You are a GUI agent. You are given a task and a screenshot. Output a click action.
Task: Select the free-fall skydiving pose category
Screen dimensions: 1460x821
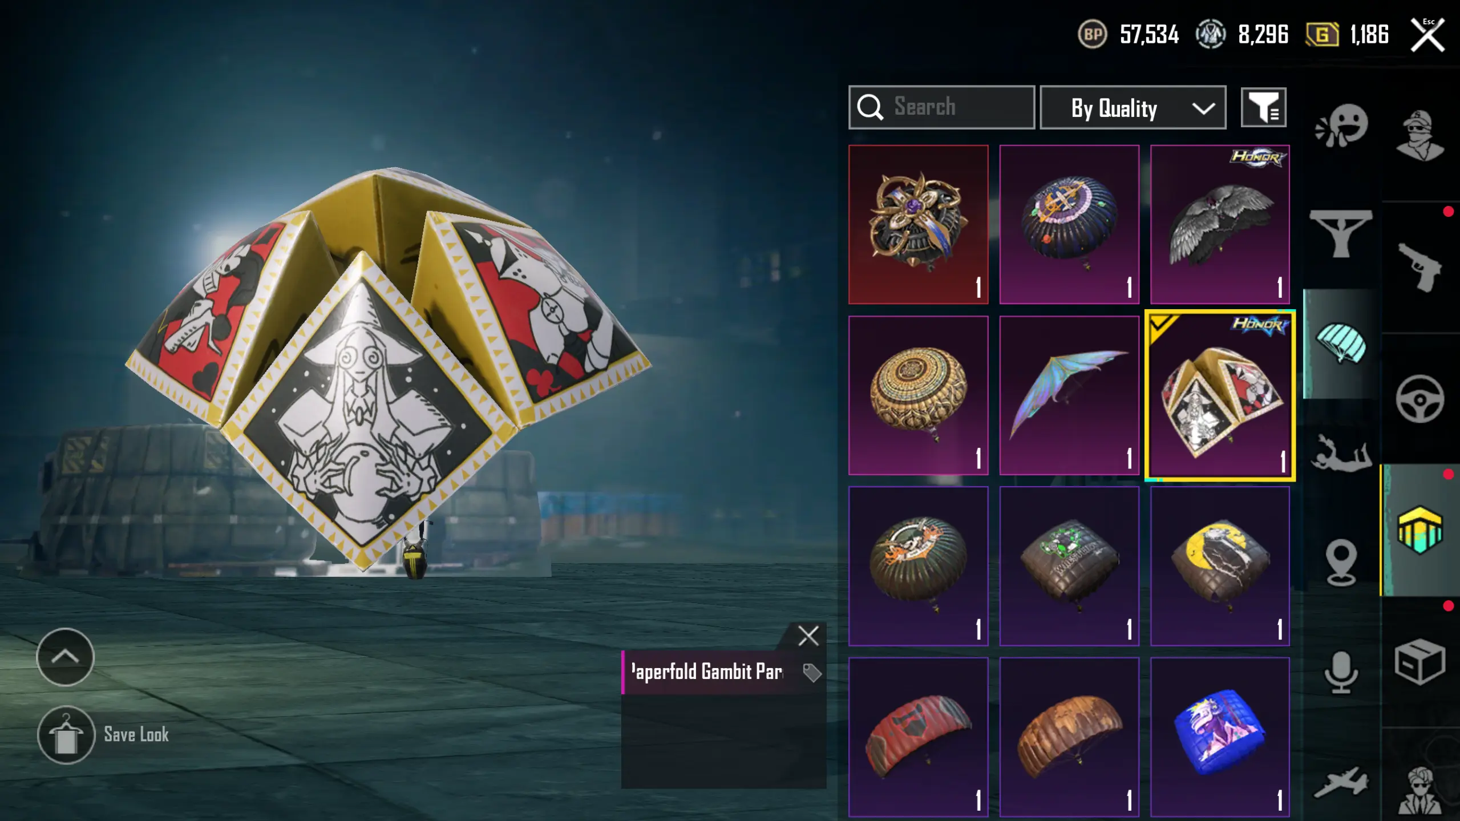(1341, 453)
